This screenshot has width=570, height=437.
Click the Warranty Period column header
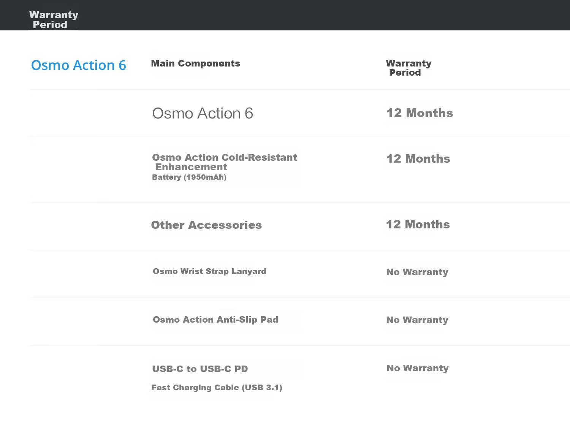408,68
